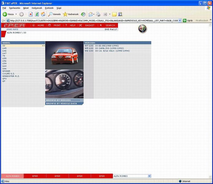The height and width of the screenshot is (184, 213).
Task: Select model 159
Action: click(x=23, y=63)
